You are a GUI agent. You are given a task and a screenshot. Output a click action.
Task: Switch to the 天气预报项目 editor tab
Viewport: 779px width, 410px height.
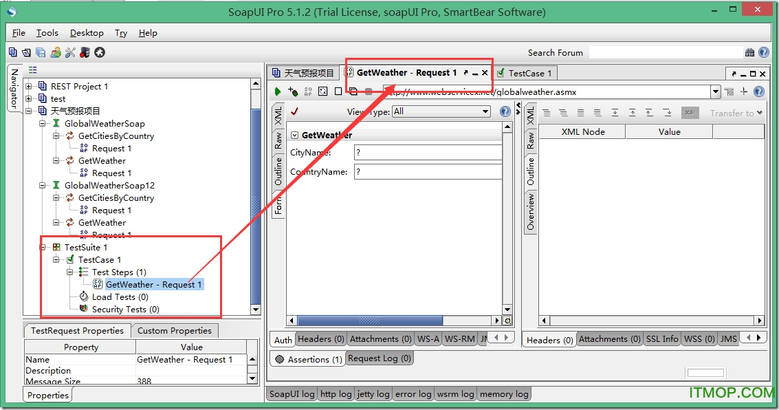(303, 73)
